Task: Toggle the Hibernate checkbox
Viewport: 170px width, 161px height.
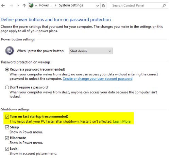Action: coord(7,138)
